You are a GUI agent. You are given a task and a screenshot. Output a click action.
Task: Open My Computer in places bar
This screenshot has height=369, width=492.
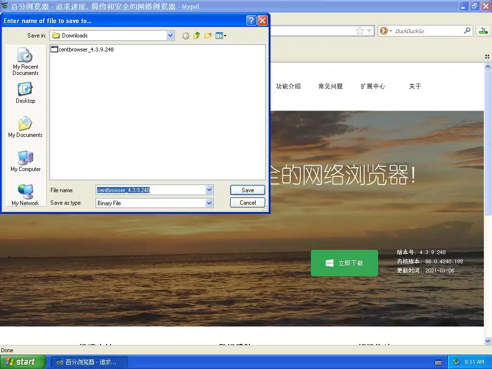[x=25, y=161]
